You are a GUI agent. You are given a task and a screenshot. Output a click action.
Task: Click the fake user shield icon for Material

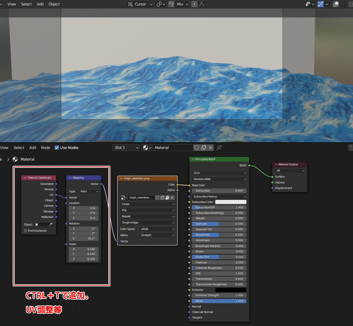[196, 148]
